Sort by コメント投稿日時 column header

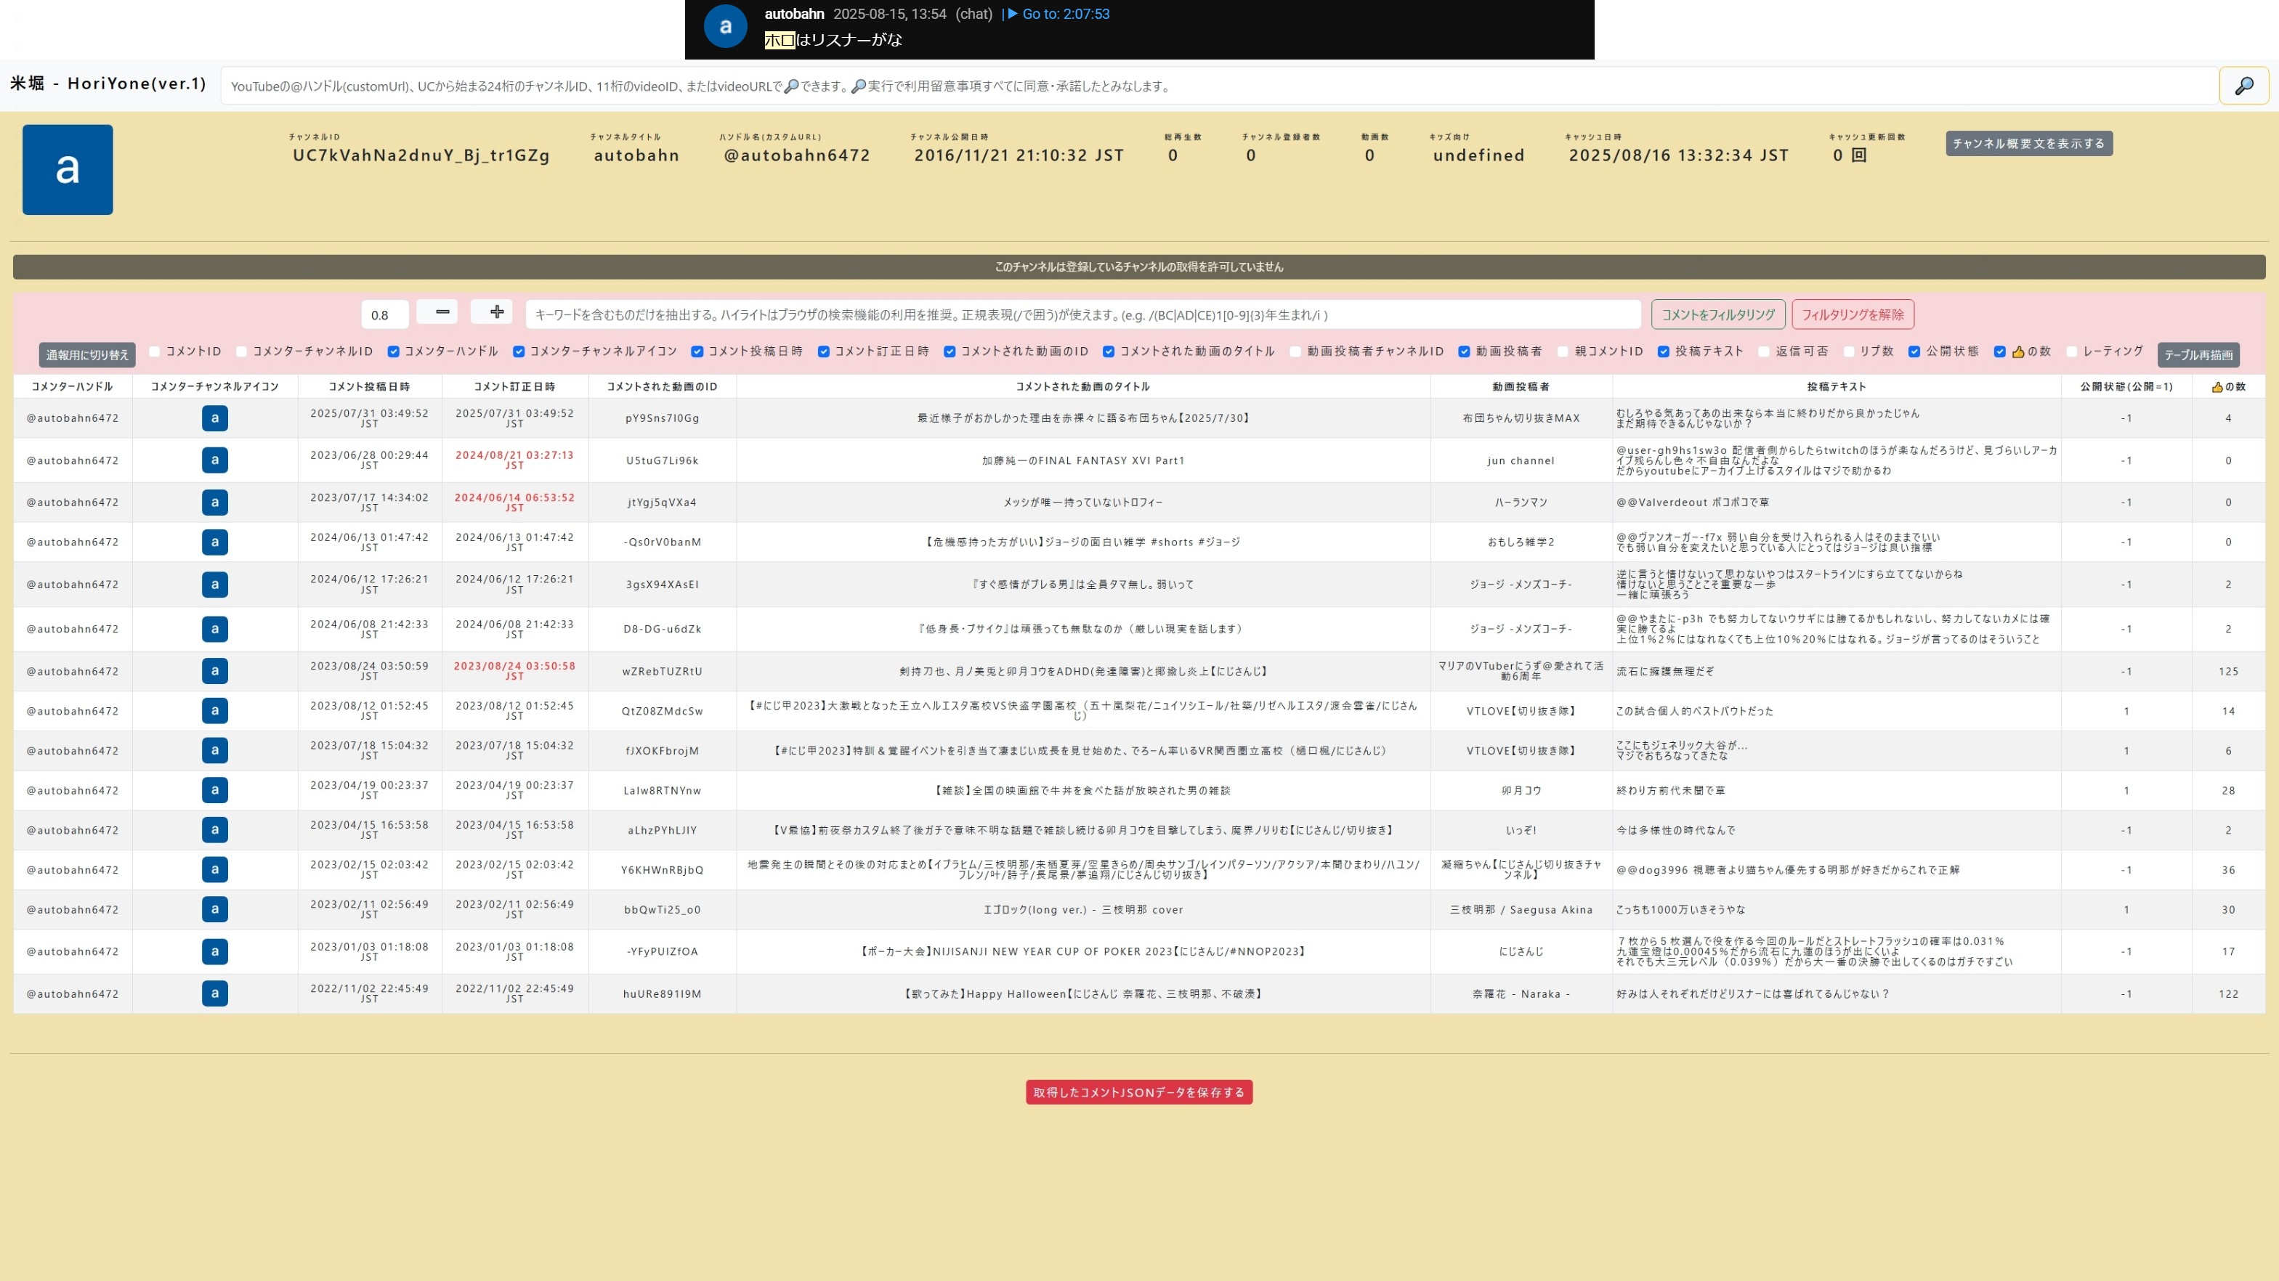click(x=369, y=386)
